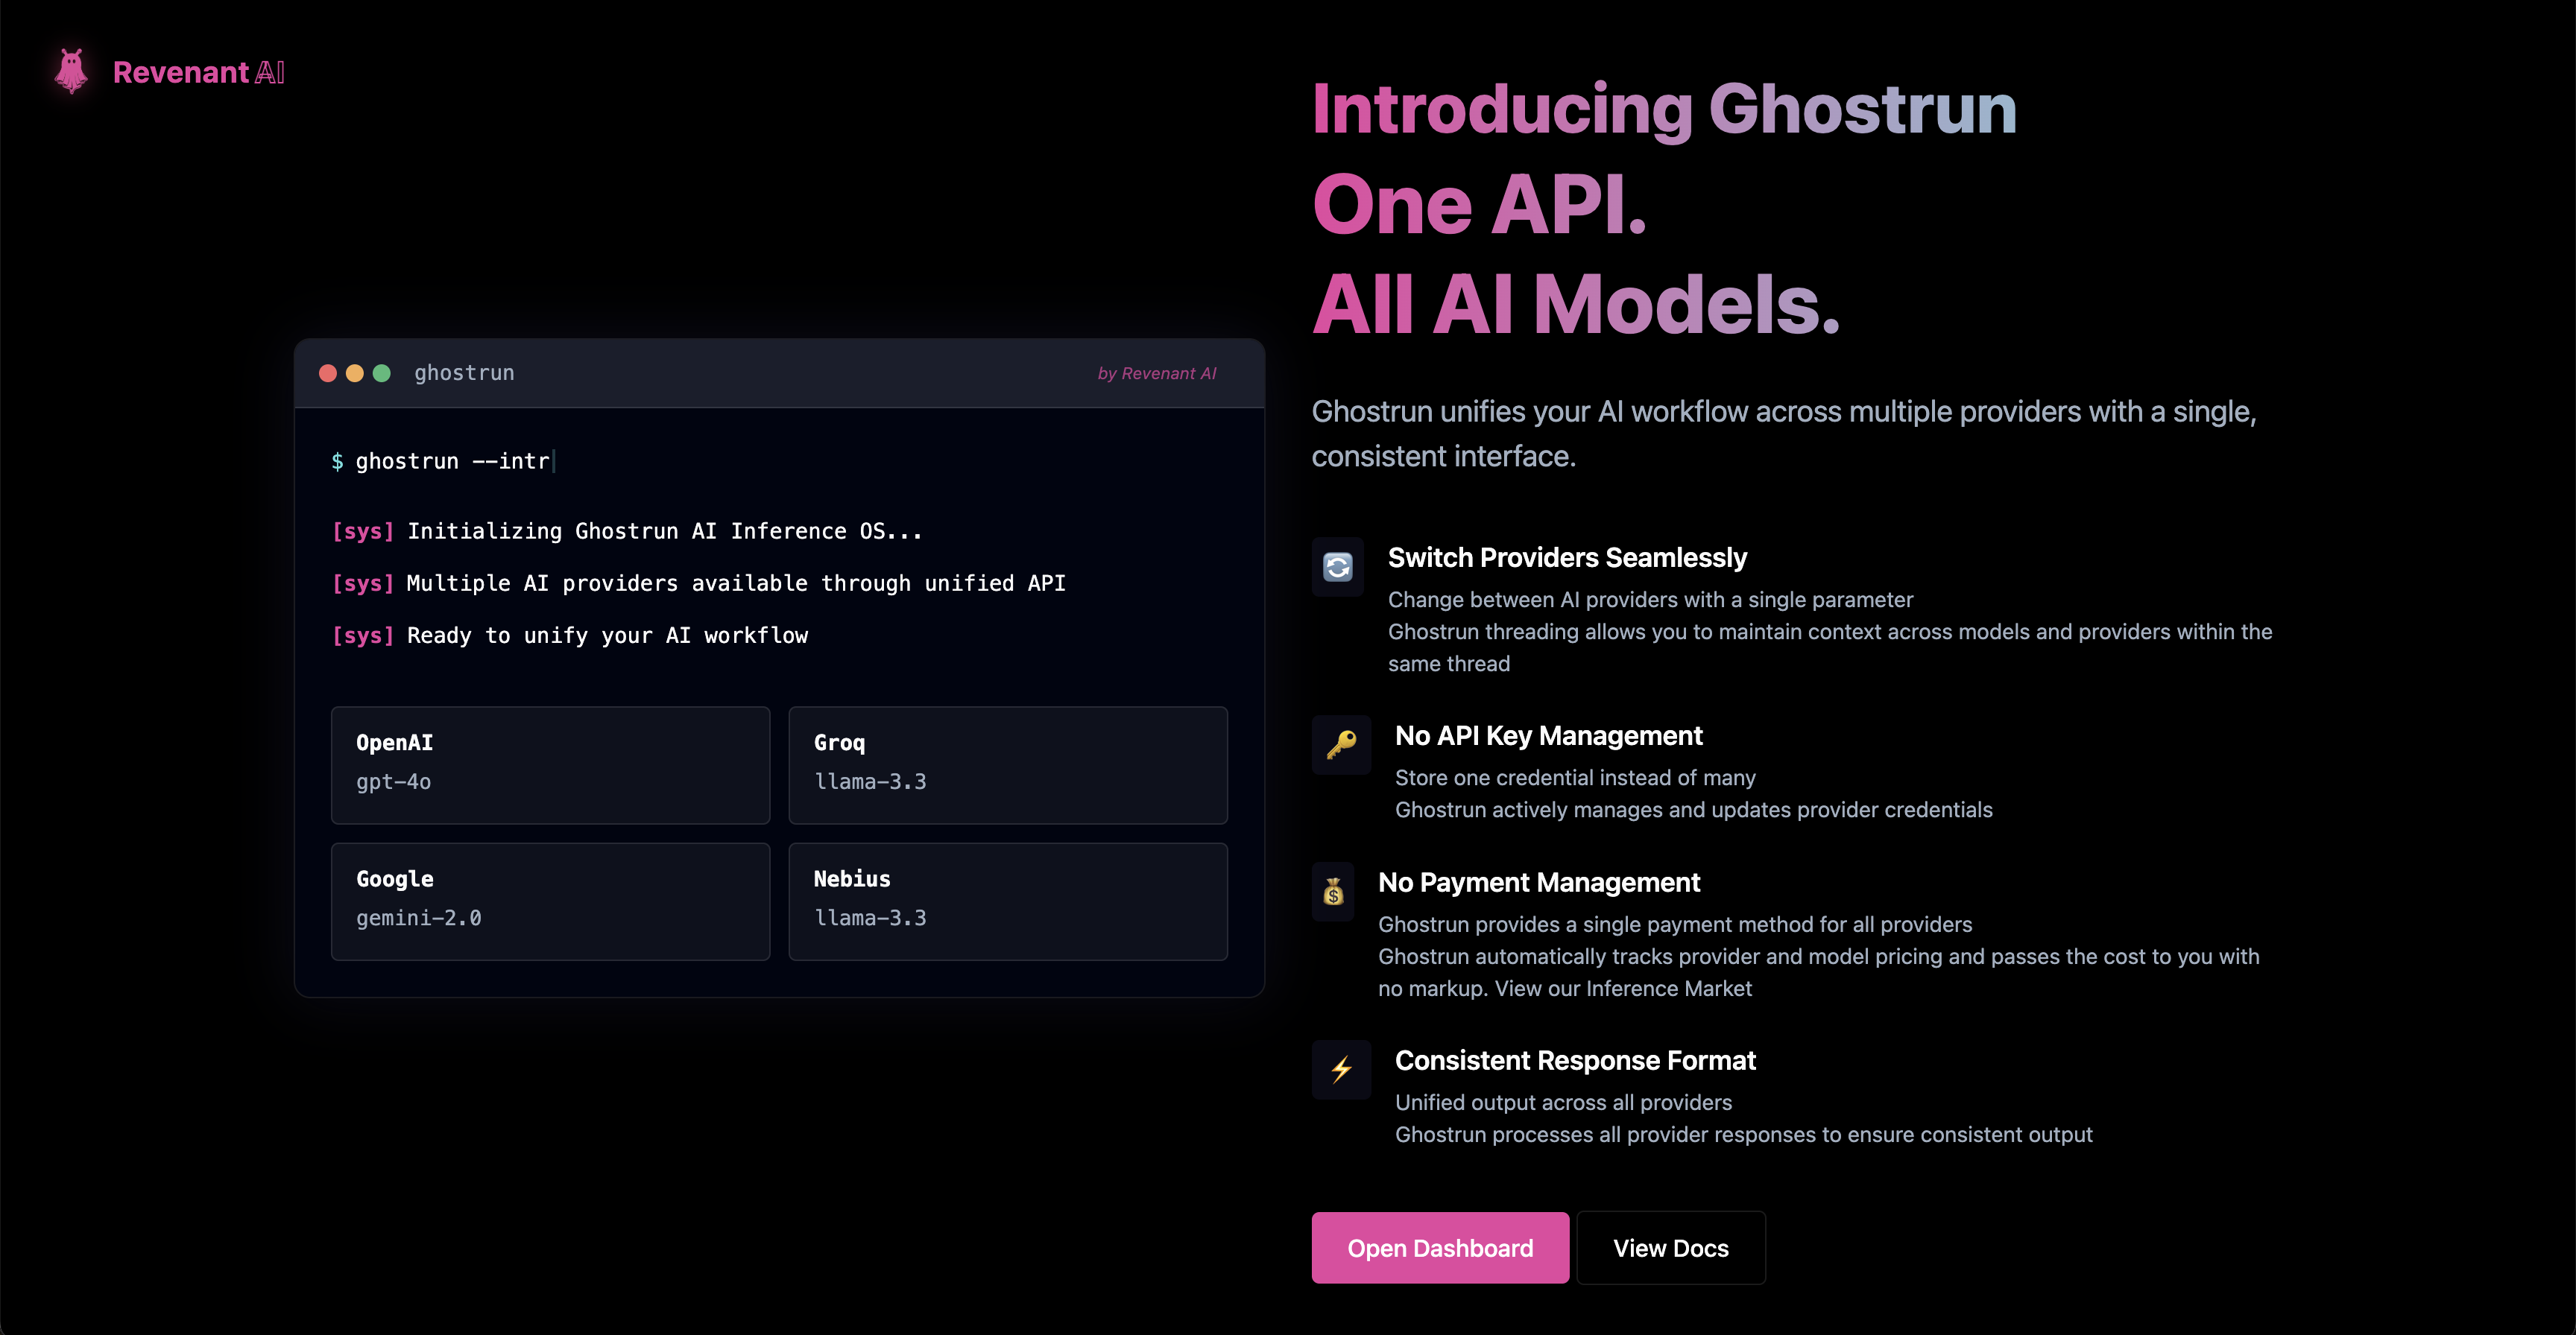The height and width of the screenshot is (1335, 2576).
Task: Choose the Google gemini-2.0 provider card
Action: pos(550,901)
